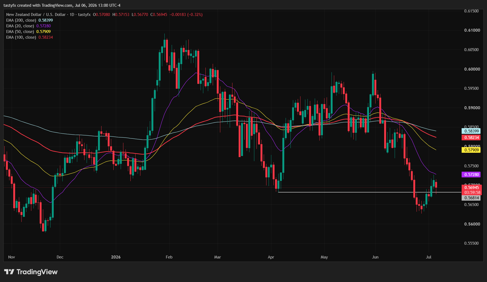Click the purple 0.57280 price-axis tag

(x=471, y=174)
